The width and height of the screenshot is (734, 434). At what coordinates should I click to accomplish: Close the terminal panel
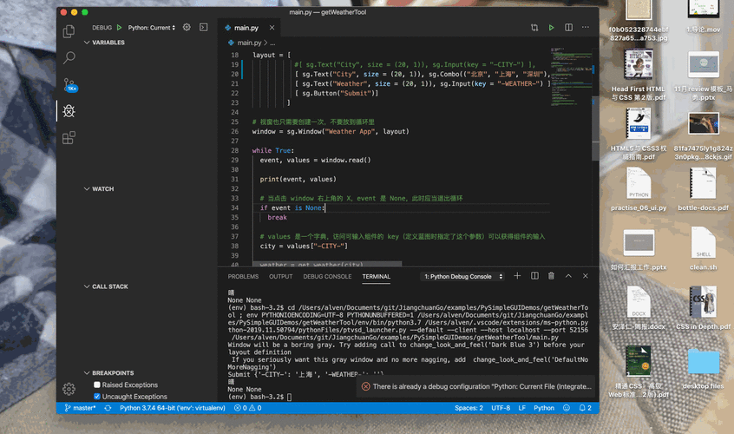(x=585, y=276)
